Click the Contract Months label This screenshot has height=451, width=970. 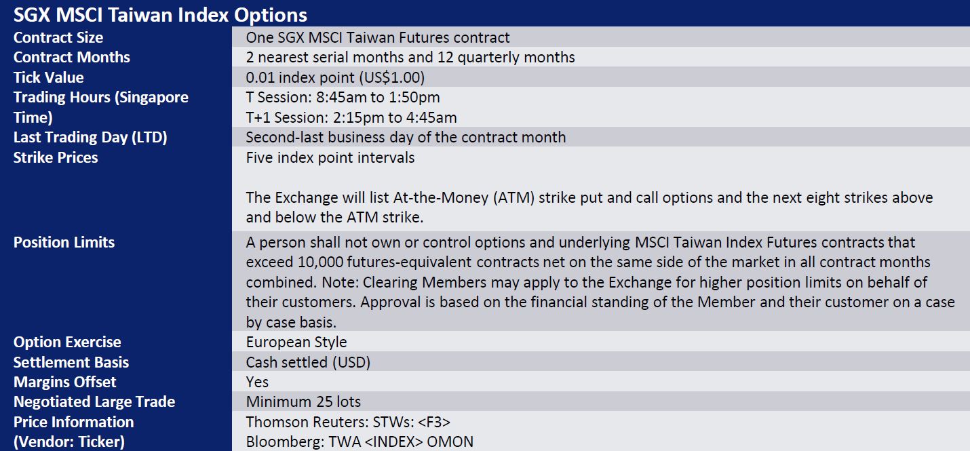click(x=72, y=58)
